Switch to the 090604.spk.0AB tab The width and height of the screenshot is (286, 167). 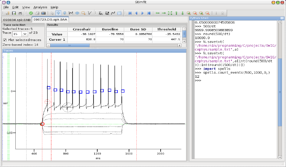pyautogui.click(x=16, y=19)
